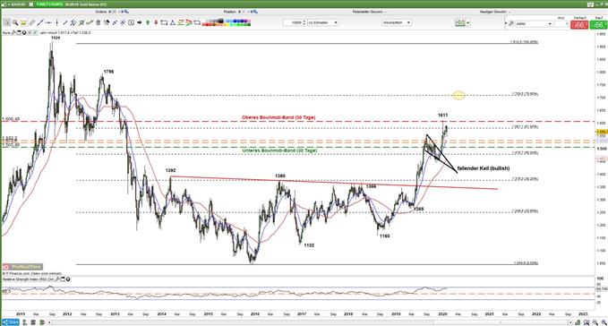Select the rectangle drawing tool

[164, 22]
